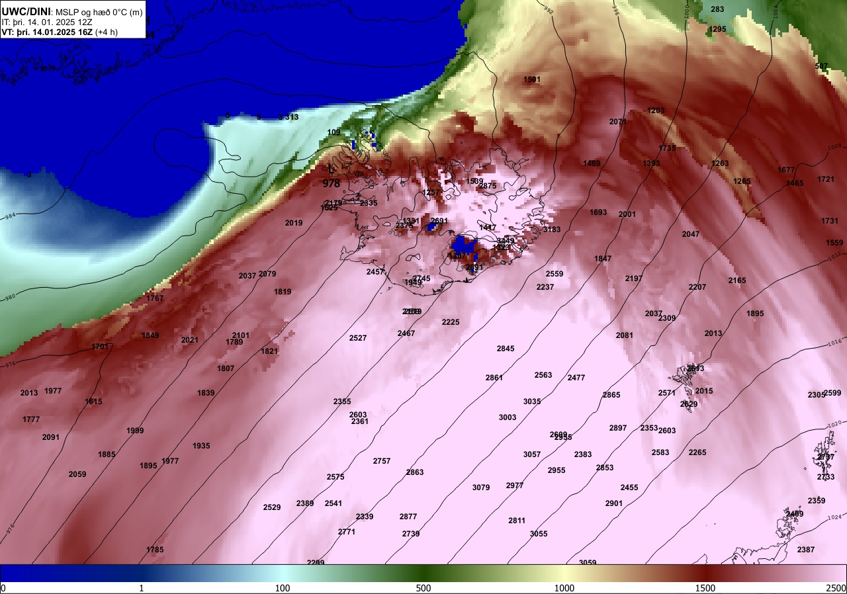Viewport: 847px width, 594px height.
Task: Click the 500 label on color scale
Action: (x=423, y=588)
